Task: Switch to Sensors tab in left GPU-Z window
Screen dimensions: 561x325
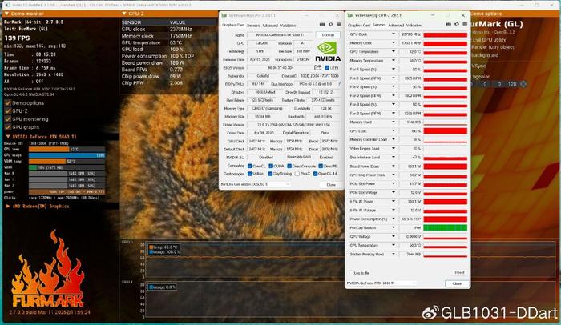Action: click(253, 26)
